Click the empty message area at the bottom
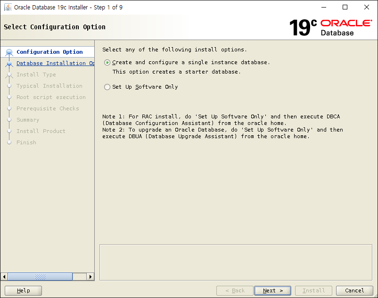 (236, 262)
